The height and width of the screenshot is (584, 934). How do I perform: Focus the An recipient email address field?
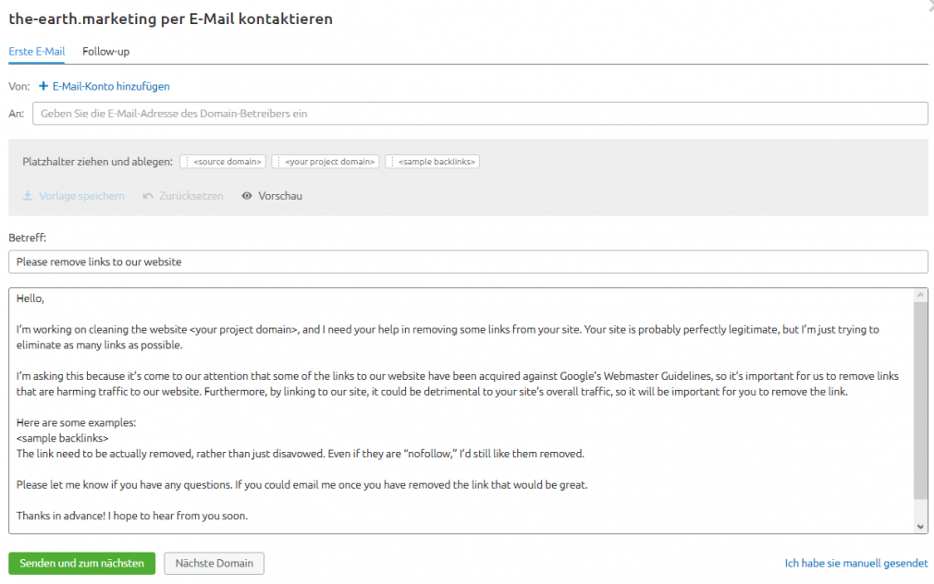point(480,114)
